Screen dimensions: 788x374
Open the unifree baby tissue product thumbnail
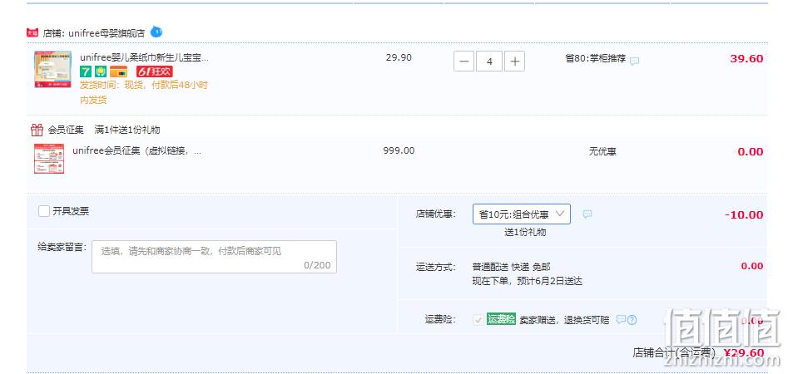tap(52, 70)
